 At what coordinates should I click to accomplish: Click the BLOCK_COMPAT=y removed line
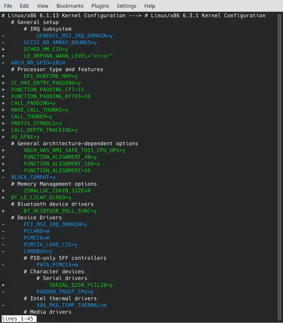tap(33, 177)
